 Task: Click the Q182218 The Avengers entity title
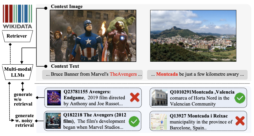pos(95,118)
